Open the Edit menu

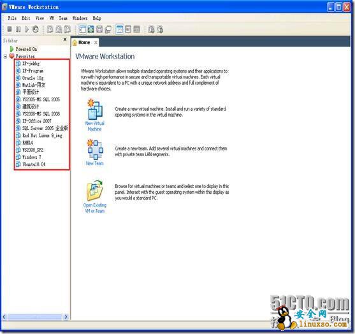coord(25,18)
